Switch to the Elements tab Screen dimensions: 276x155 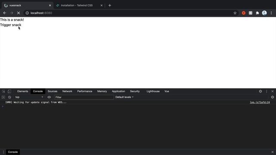(22, 91)
